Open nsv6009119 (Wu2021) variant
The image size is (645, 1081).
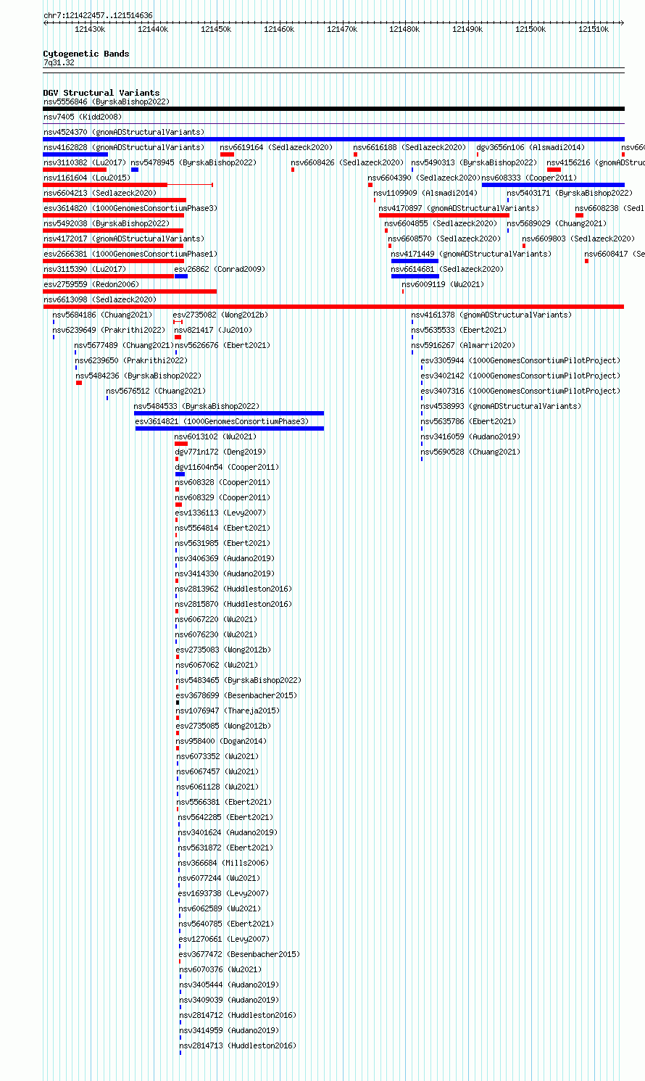443,284
